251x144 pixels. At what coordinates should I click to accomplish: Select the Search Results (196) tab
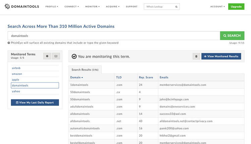(85, 70)
